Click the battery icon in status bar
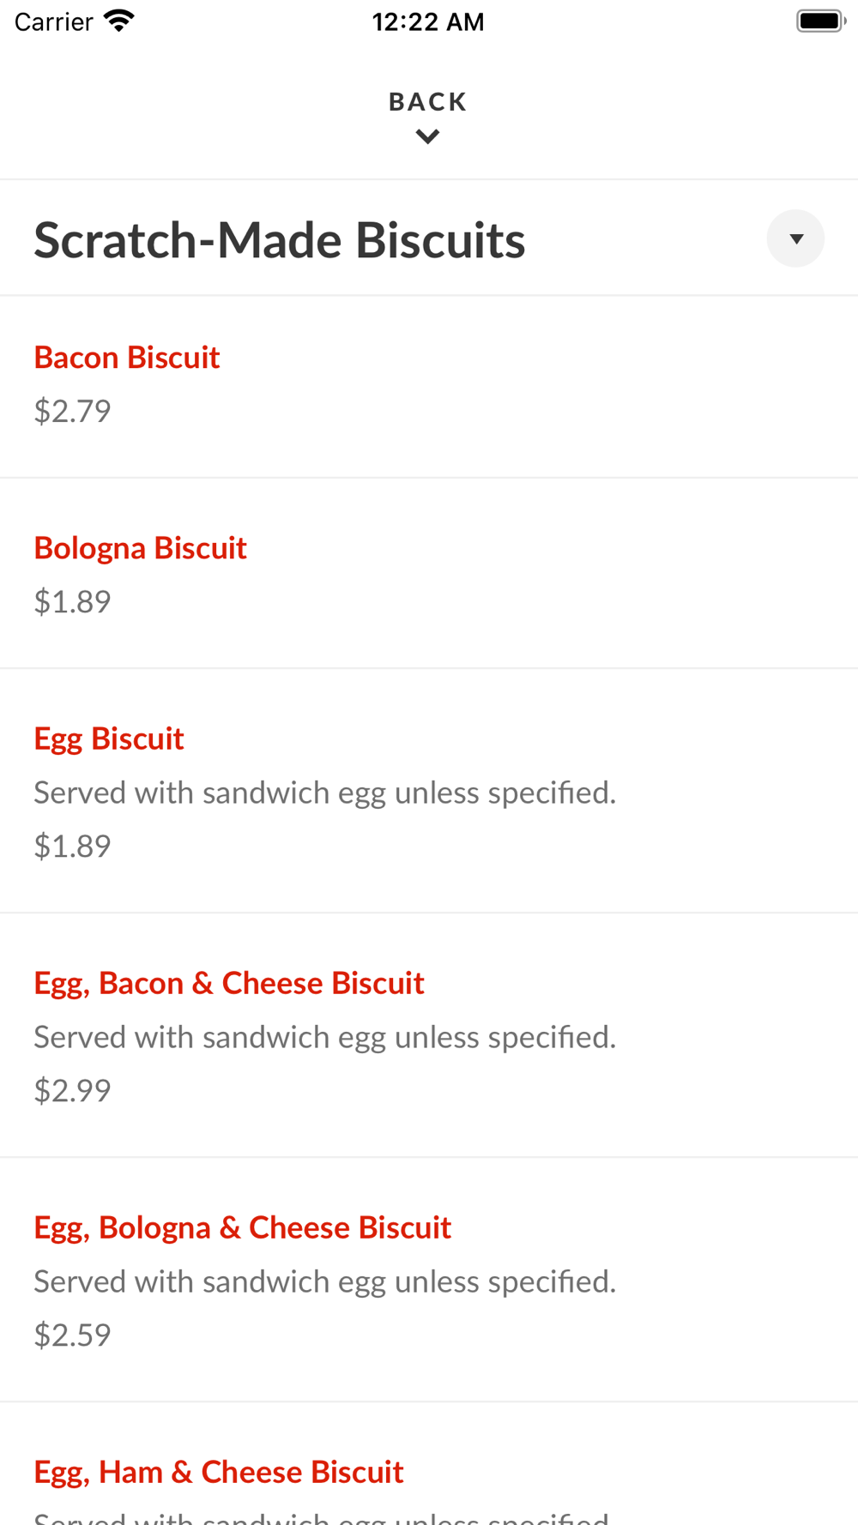 pos(820,21)
